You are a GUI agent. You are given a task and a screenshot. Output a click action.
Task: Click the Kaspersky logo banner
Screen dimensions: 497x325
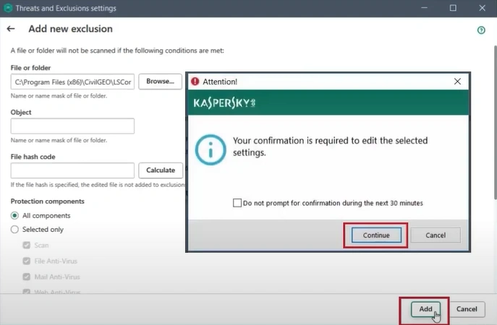pyautogui.click(x=328, y=103)
